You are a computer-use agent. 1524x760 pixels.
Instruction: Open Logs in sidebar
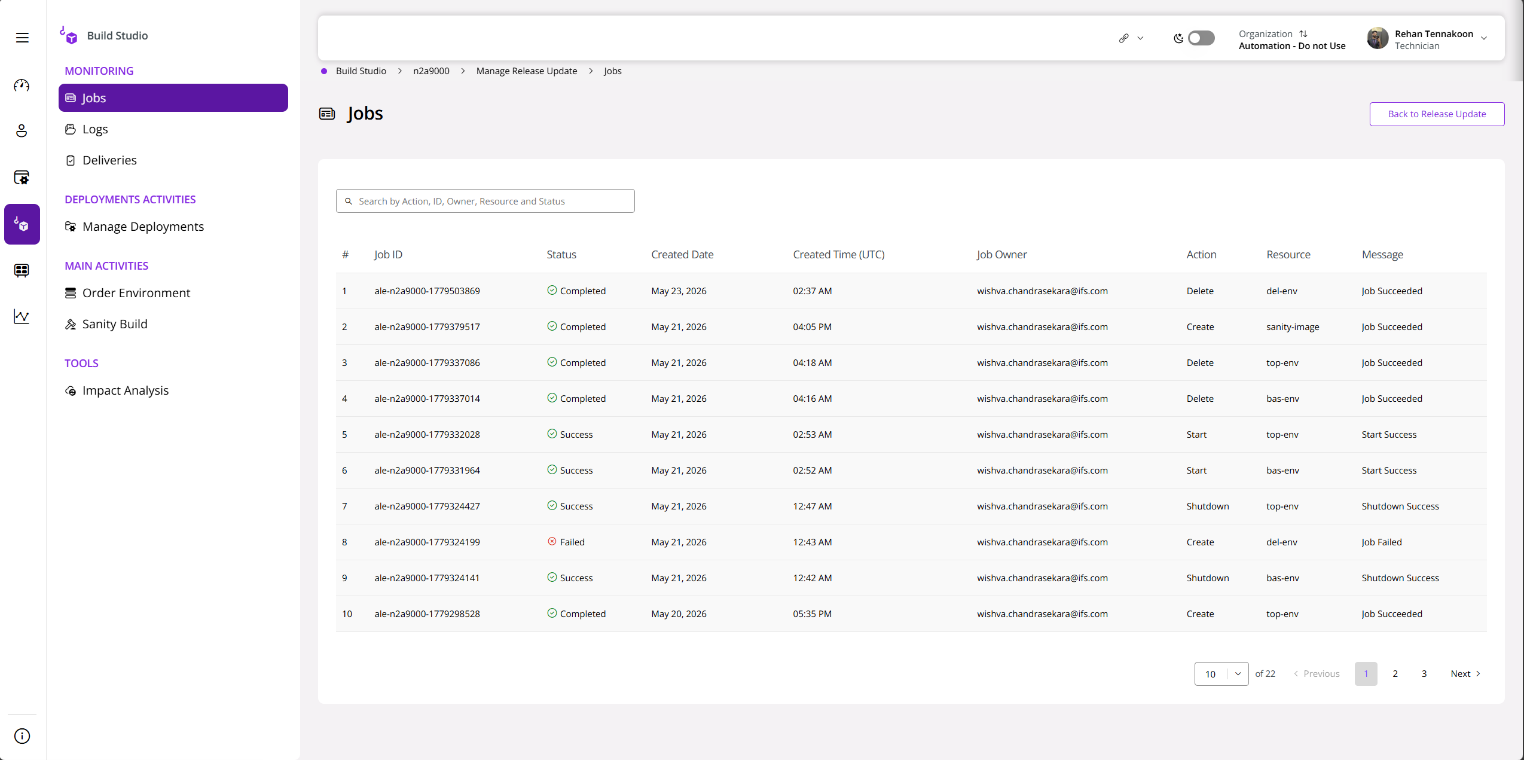(95, 129)
